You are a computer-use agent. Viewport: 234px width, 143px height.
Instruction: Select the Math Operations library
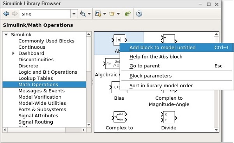(44, 85)
